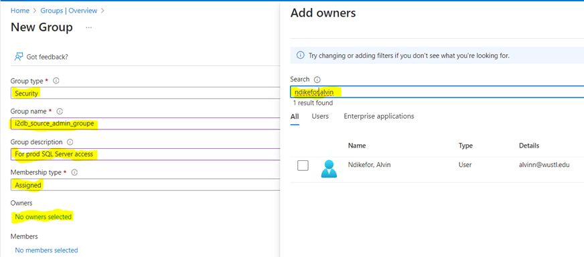Click the alvinn@wustl.edu email text
Viewport: 584px width, 257px height.
(x=544, y=164)
